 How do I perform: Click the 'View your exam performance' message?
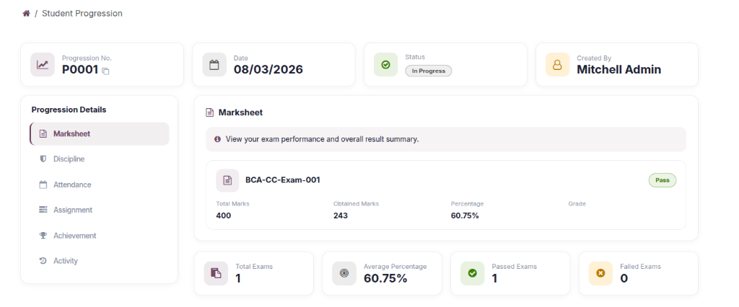322,139
